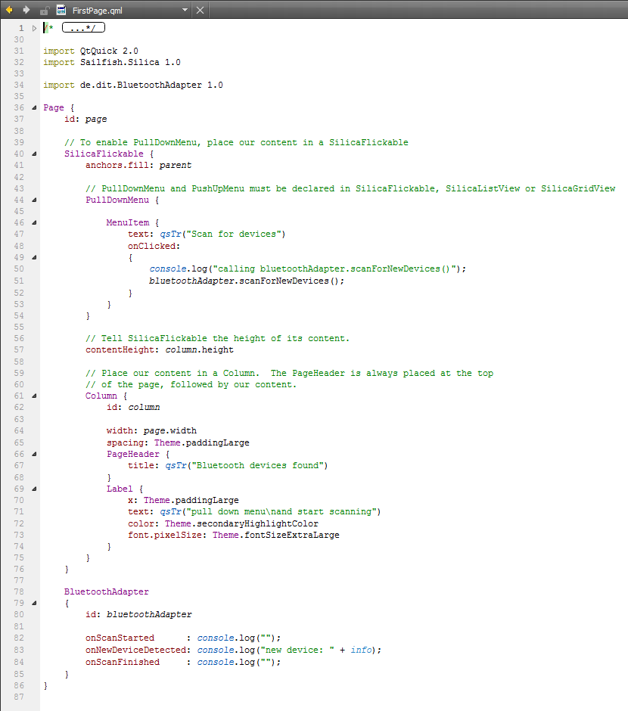The height and width of the screenshot is (711, 628).
Task: Collapse the Page block at line 36
Action: click(34, 107)
